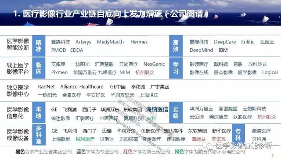Viewport: 281px width, 158px height.
Task: Click company name Enlitic
Action: tap(248, 42)
